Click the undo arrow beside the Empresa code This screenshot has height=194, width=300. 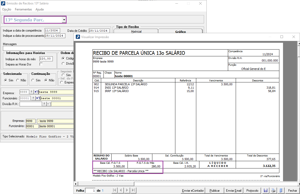coord(37,92)
